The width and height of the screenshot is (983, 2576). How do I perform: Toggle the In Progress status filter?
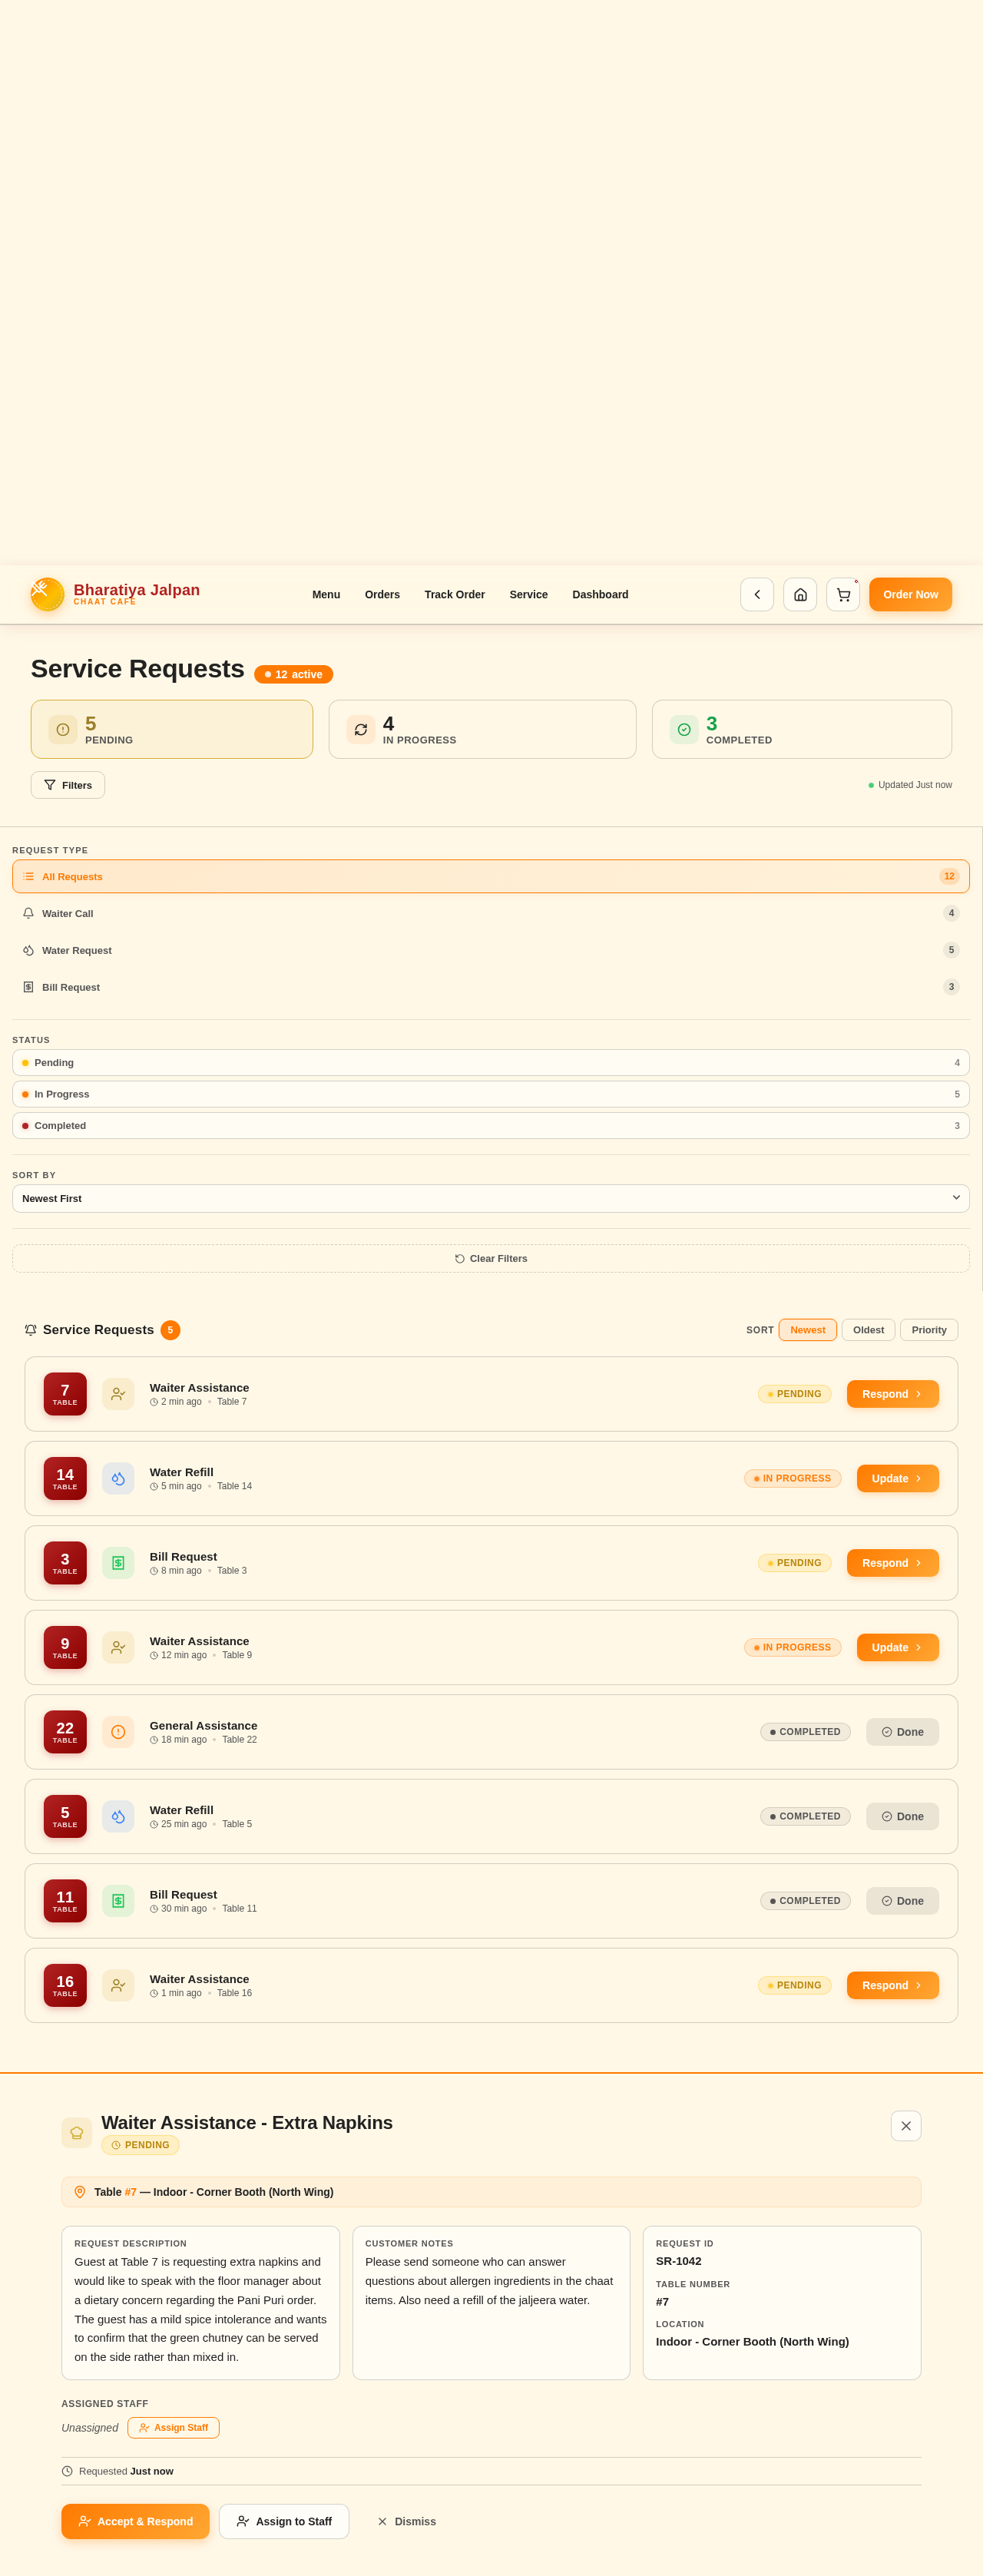(491, 1094)
